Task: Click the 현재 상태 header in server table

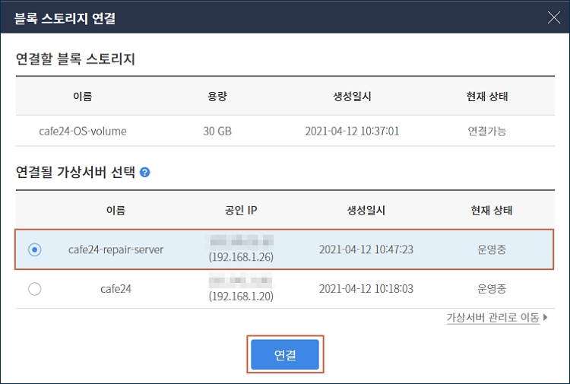Action: pyautogui.click(x=492, y=210)
